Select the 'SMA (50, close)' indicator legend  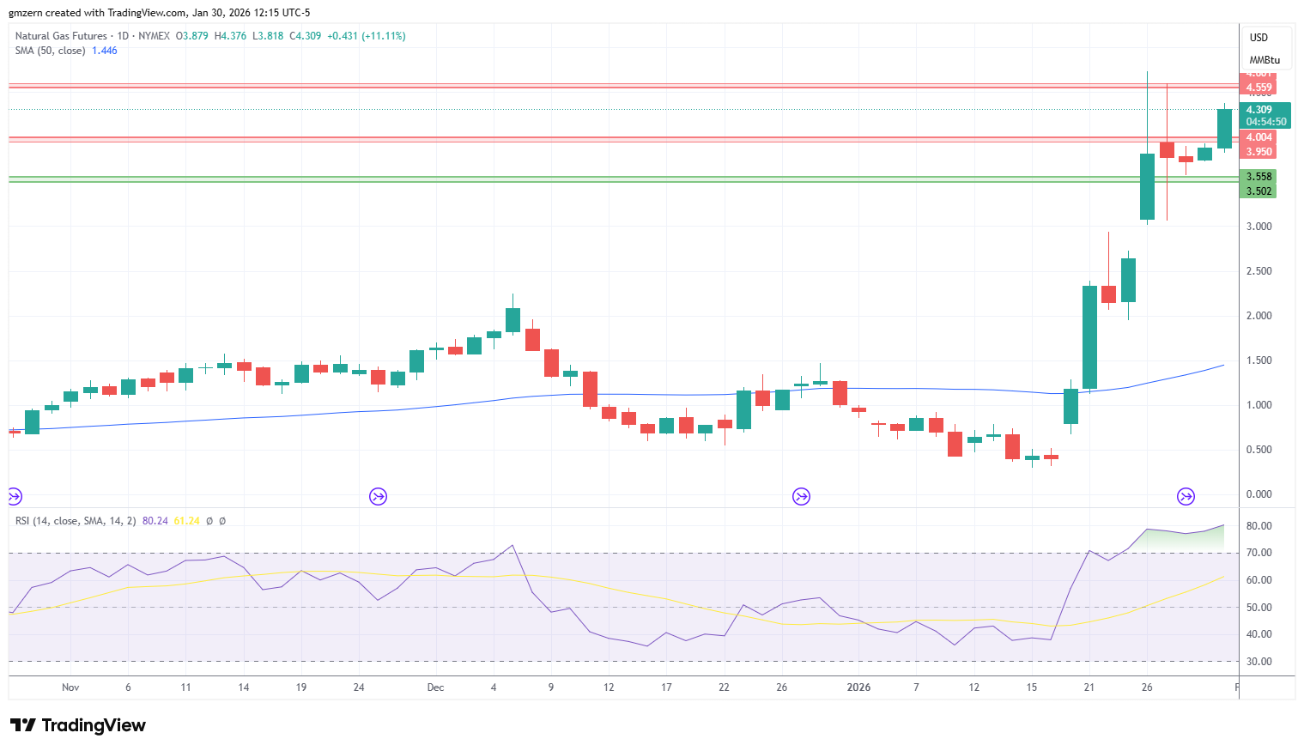[50, 51]
